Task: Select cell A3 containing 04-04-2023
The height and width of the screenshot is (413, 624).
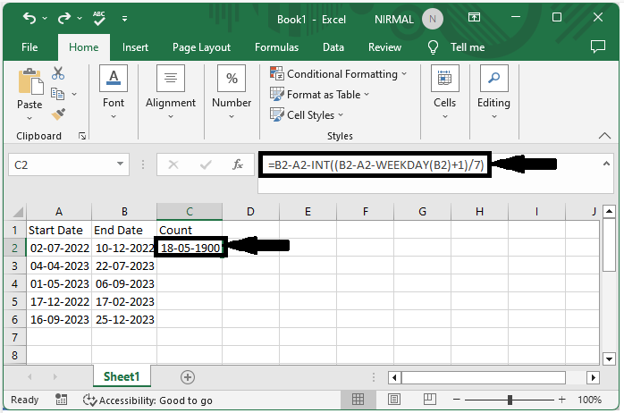Action: [59, 266]
